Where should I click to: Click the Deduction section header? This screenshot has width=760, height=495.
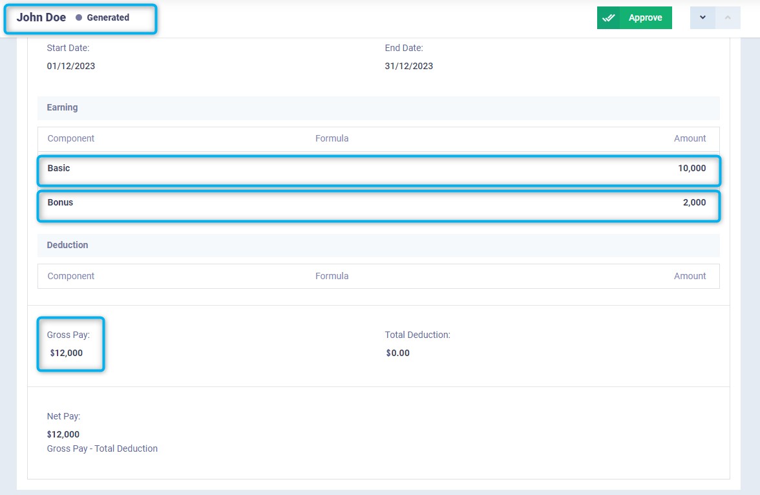click(x=67, y=246)
